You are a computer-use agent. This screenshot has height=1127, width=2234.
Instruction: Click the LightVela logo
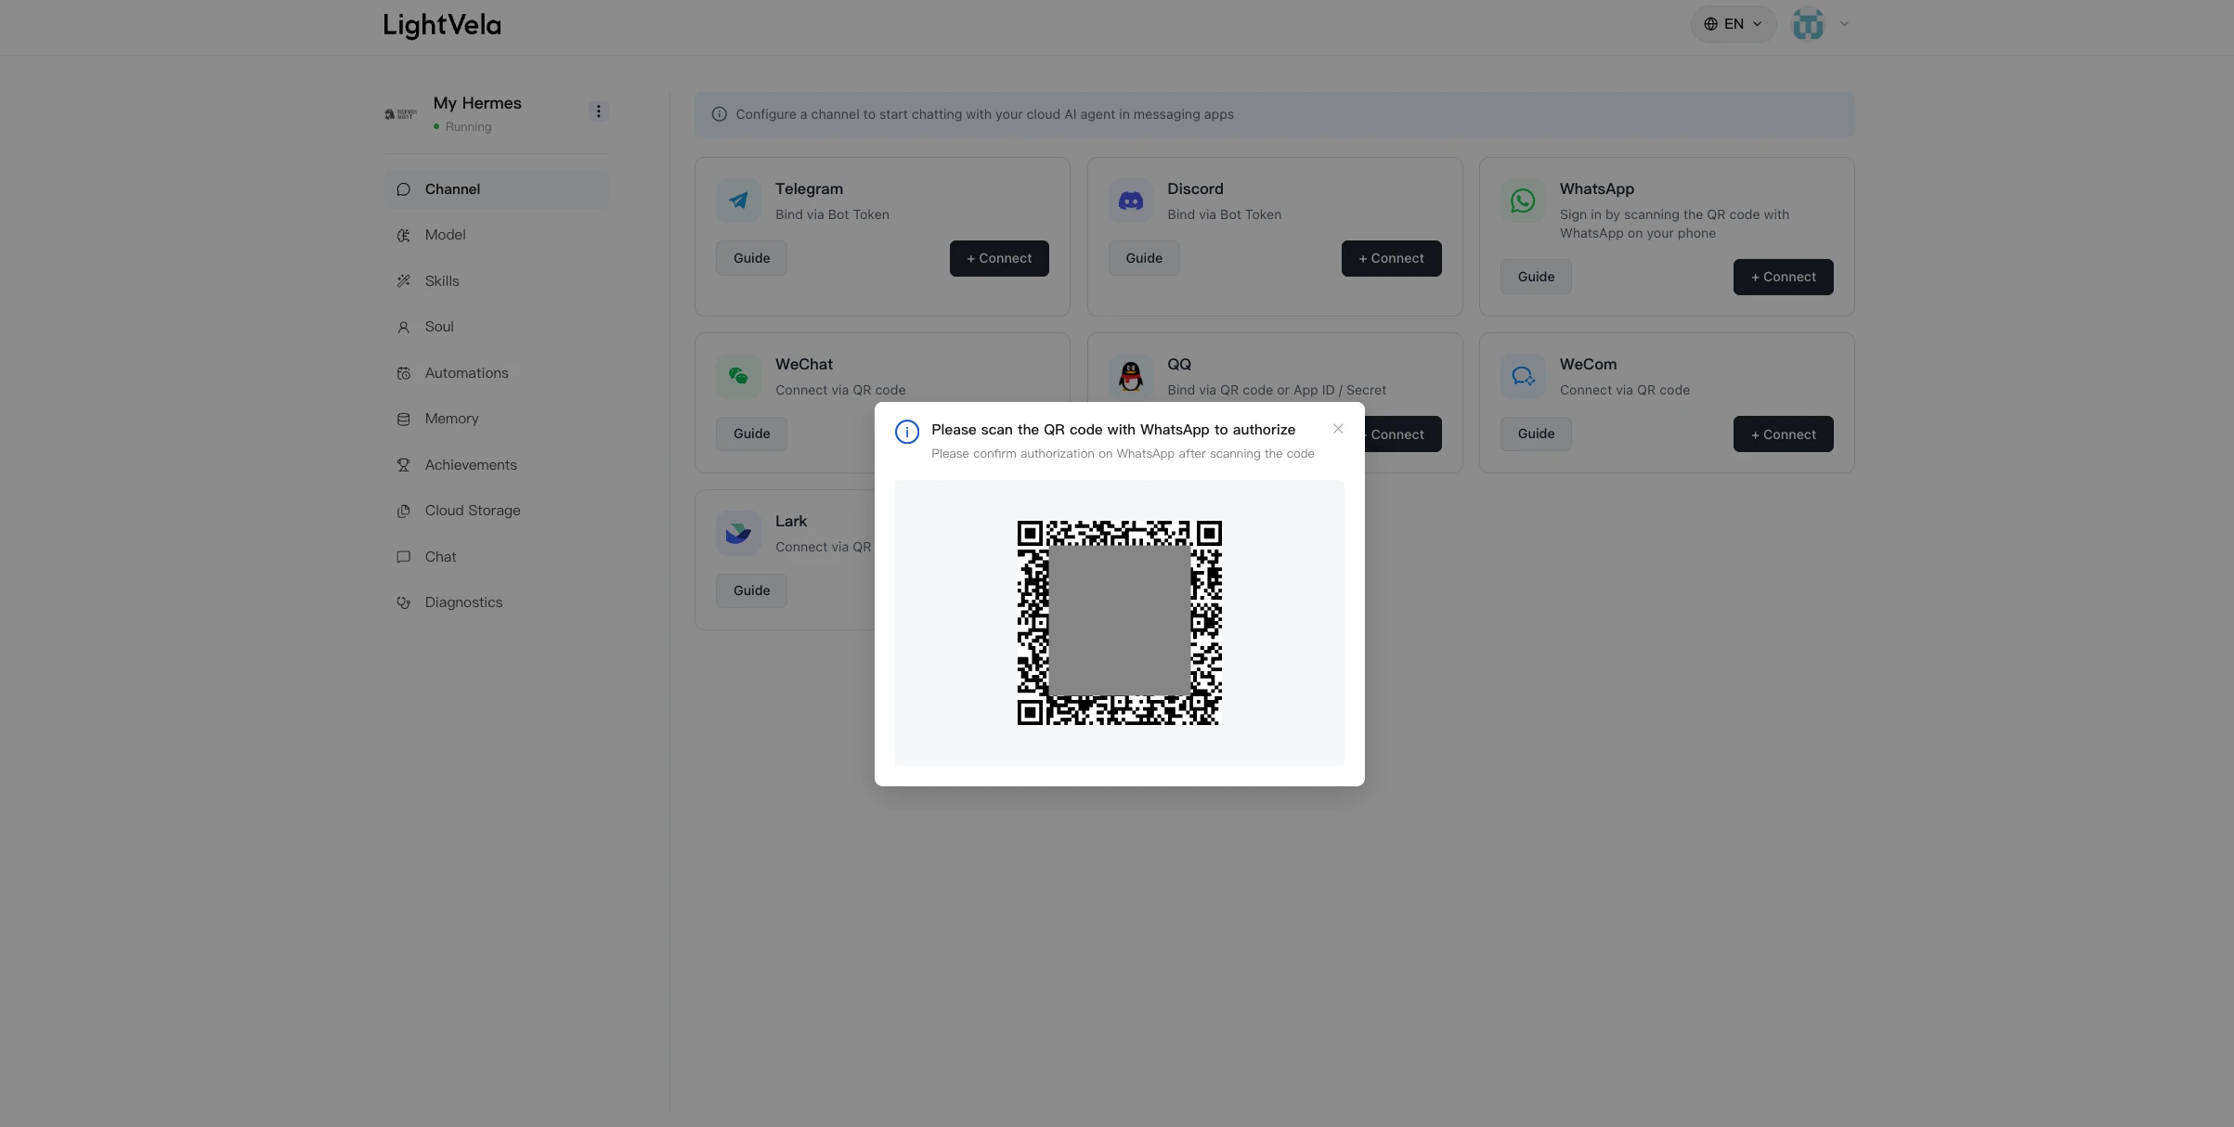pyautogui.click(x=442, y=25)
